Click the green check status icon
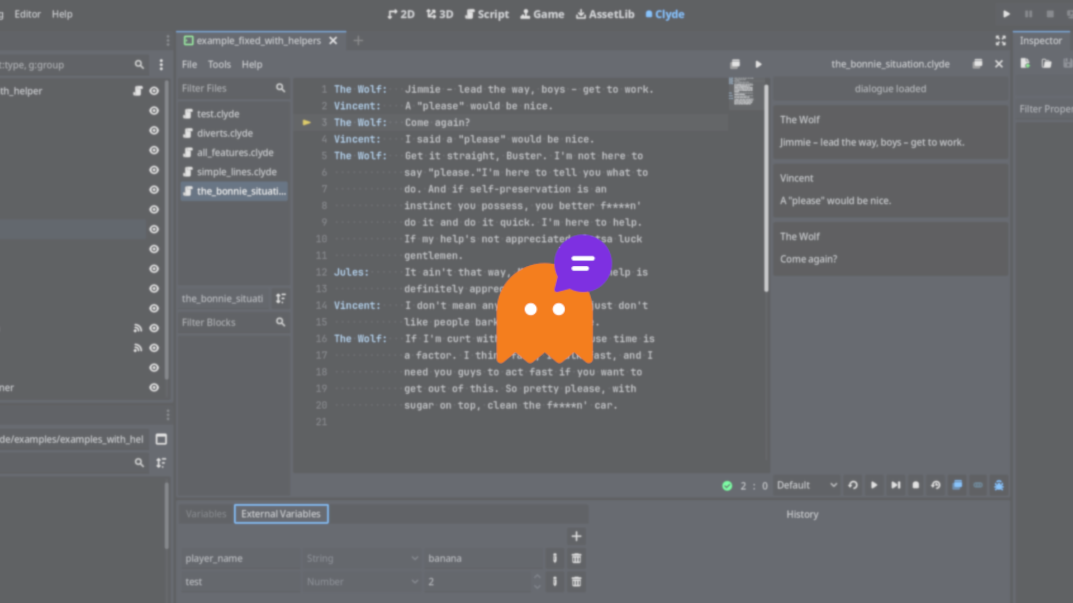This screenshot has width=1073, height=603. [727, 486]
